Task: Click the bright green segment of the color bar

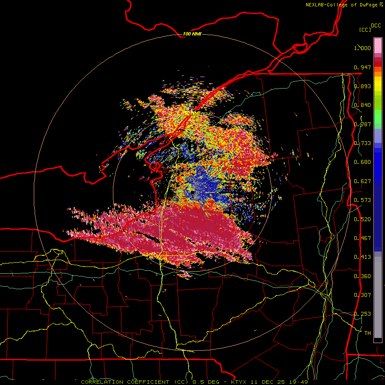Action: 378,117
